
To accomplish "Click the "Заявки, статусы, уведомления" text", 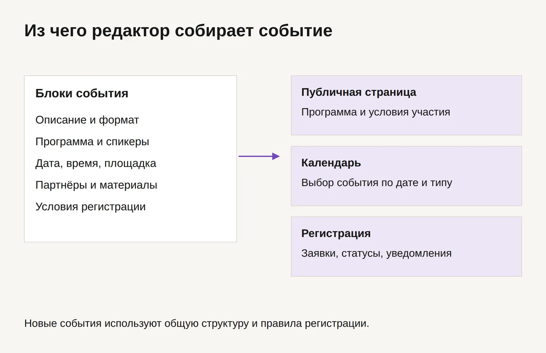I will pyautogui.click(x=377, y=253).
